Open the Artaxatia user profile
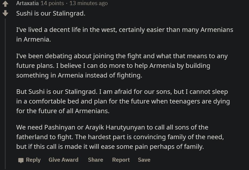Screen dimensions: 249x170 (x=27, y=3)
